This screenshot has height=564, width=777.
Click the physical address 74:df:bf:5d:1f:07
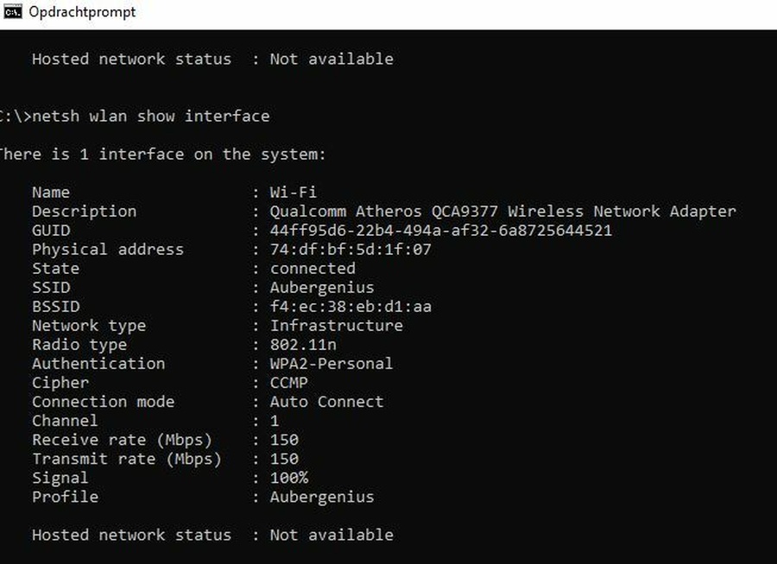[x=351, y=250]
